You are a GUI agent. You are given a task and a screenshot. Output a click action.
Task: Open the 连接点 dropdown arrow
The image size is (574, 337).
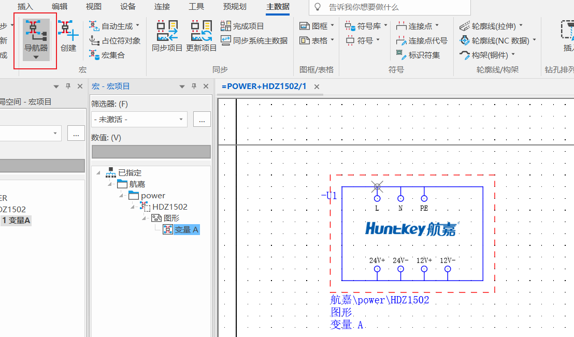(437, 25)
